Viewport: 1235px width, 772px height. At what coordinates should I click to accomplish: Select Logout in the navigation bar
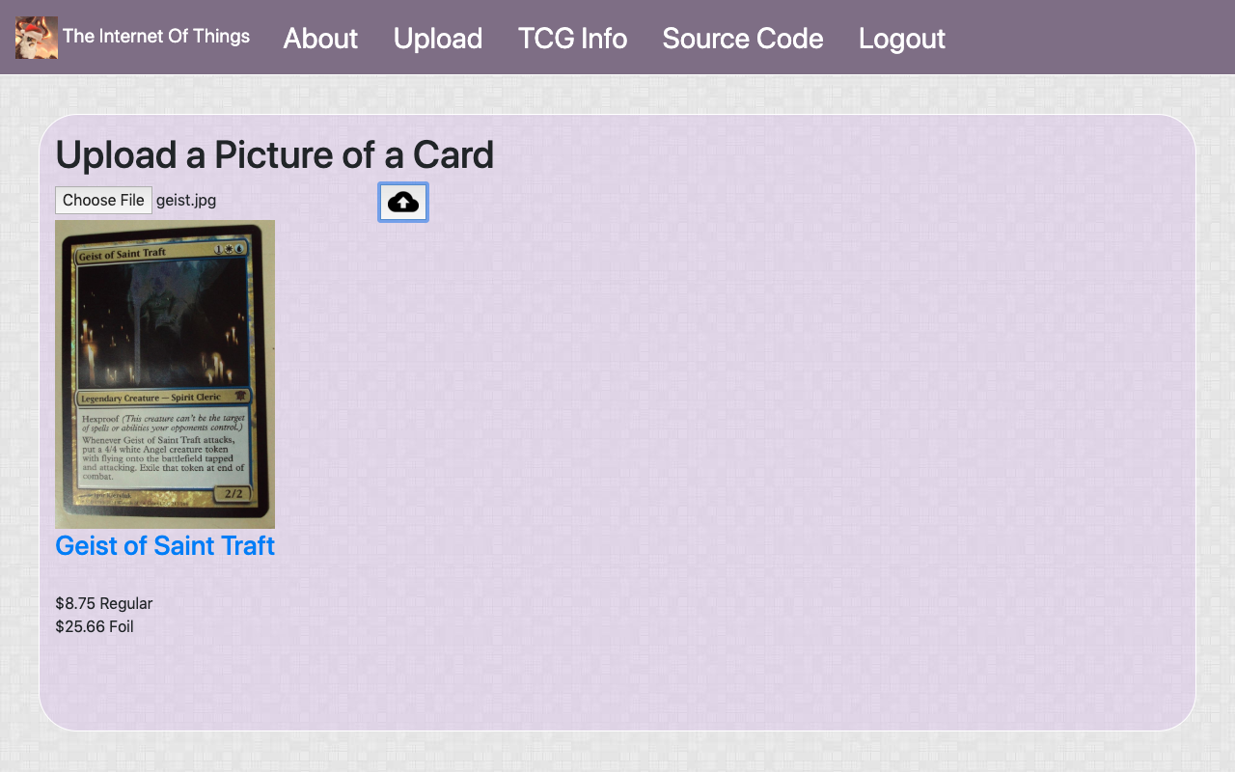[902, 39]
